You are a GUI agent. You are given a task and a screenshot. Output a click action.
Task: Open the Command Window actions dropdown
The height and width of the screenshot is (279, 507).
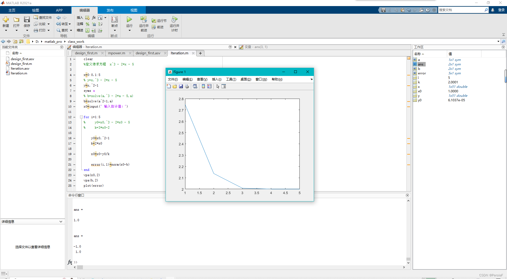[407, 195]
